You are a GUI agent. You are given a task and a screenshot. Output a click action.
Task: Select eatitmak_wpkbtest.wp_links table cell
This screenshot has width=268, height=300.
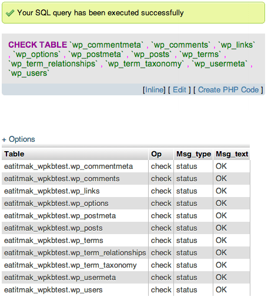(75, 191)
